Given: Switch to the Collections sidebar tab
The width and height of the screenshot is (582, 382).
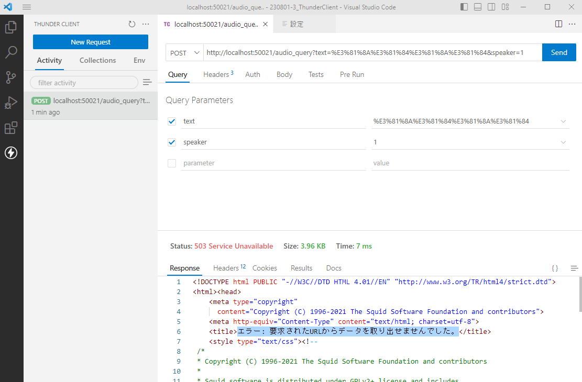Looking at the screenshot, I should click(97, 61).
